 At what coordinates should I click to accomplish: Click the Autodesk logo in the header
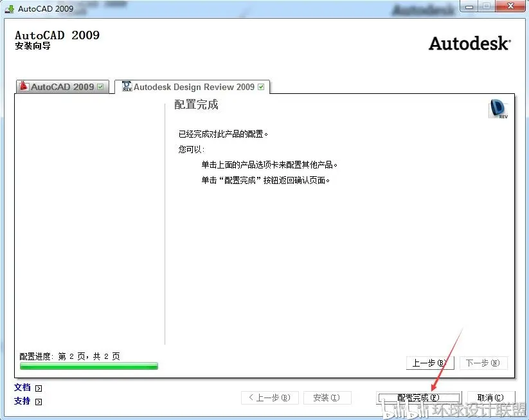[470, 44]
